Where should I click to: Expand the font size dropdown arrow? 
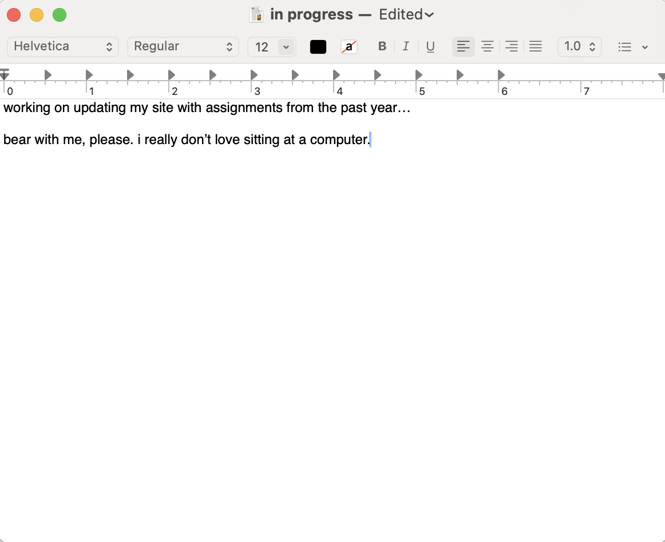click(x=286, y=47)
